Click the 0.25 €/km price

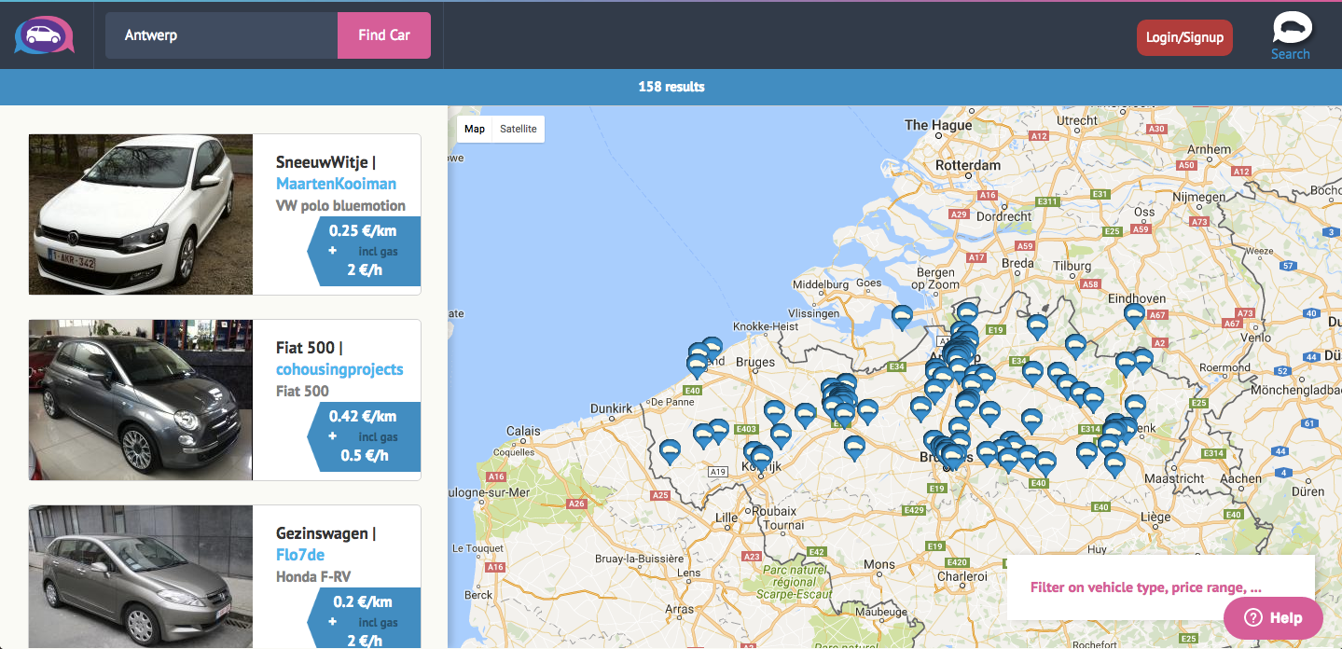(x=363, y=231)
